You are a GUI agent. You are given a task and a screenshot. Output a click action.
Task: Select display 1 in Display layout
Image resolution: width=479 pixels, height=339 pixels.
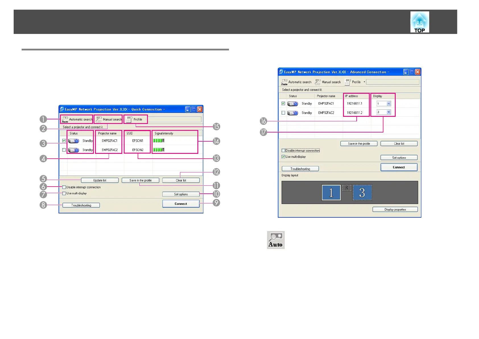[x=331, y=193]
